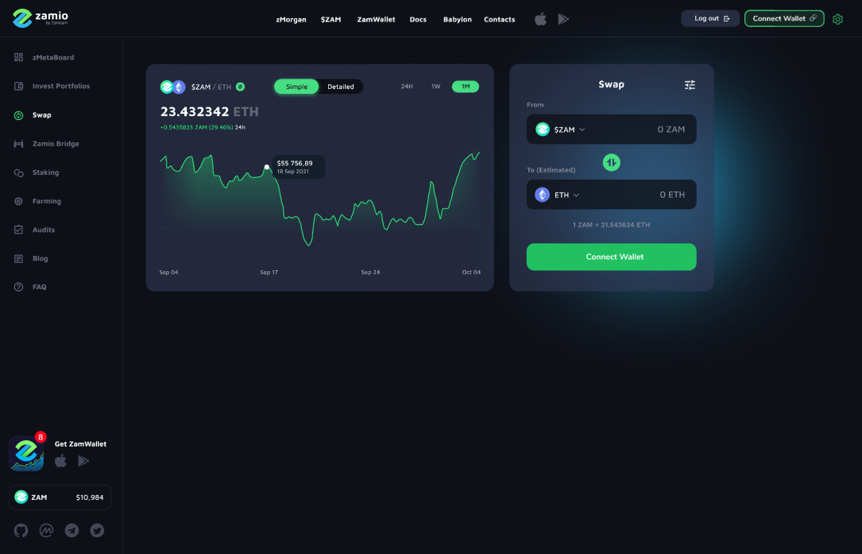Open swap settings sliders icon
Viewport: 862px width, 554px height.
(x=690, y=85)
